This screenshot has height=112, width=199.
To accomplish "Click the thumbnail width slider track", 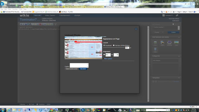I will [114, 48].
